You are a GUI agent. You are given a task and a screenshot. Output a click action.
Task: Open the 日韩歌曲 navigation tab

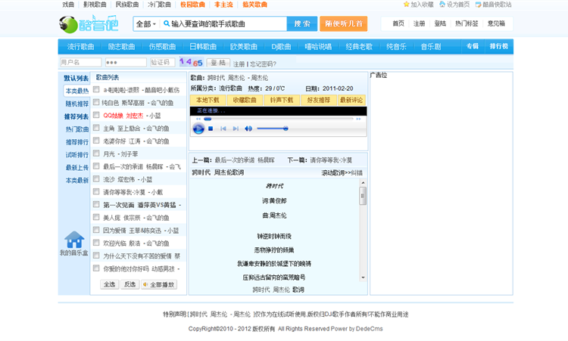(203, 47)
